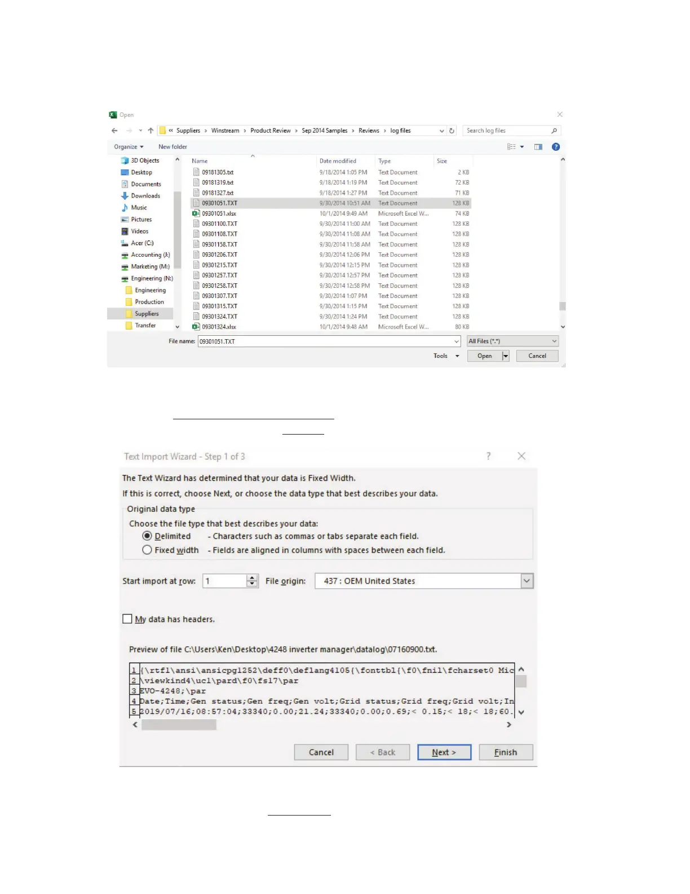Click Next in Text Import Wizard
The height and width of the screenshot is (894, 690).
pos(444,752)
